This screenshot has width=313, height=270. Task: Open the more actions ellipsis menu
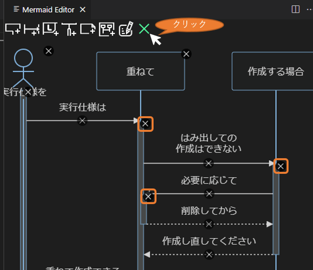[x=309, y=9]
